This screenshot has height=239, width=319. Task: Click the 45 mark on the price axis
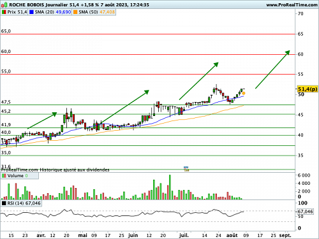[300, 115]
